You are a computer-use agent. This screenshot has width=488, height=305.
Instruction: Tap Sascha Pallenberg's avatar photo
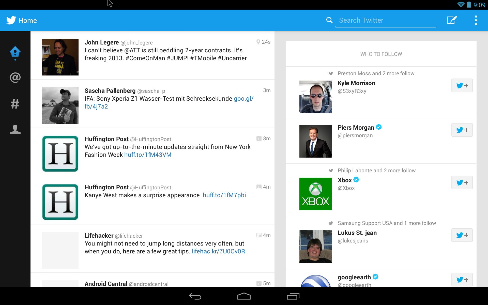click(x=60, y=105)
